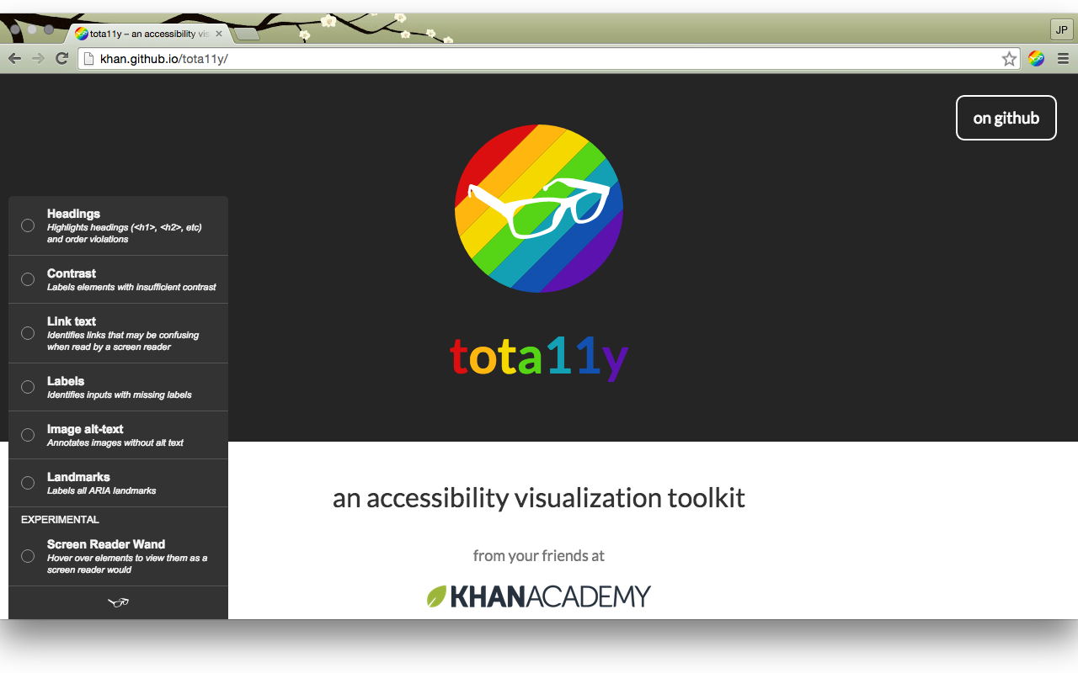
Task: Enable the Image alt-text radio button
Action: [28, 435]
